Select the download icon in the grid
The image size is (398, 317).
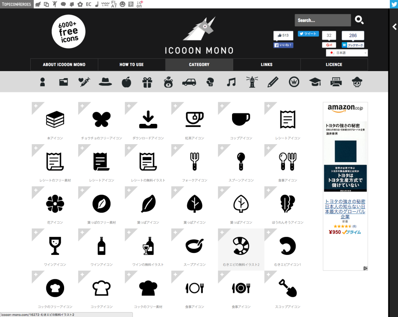[148, 119]
